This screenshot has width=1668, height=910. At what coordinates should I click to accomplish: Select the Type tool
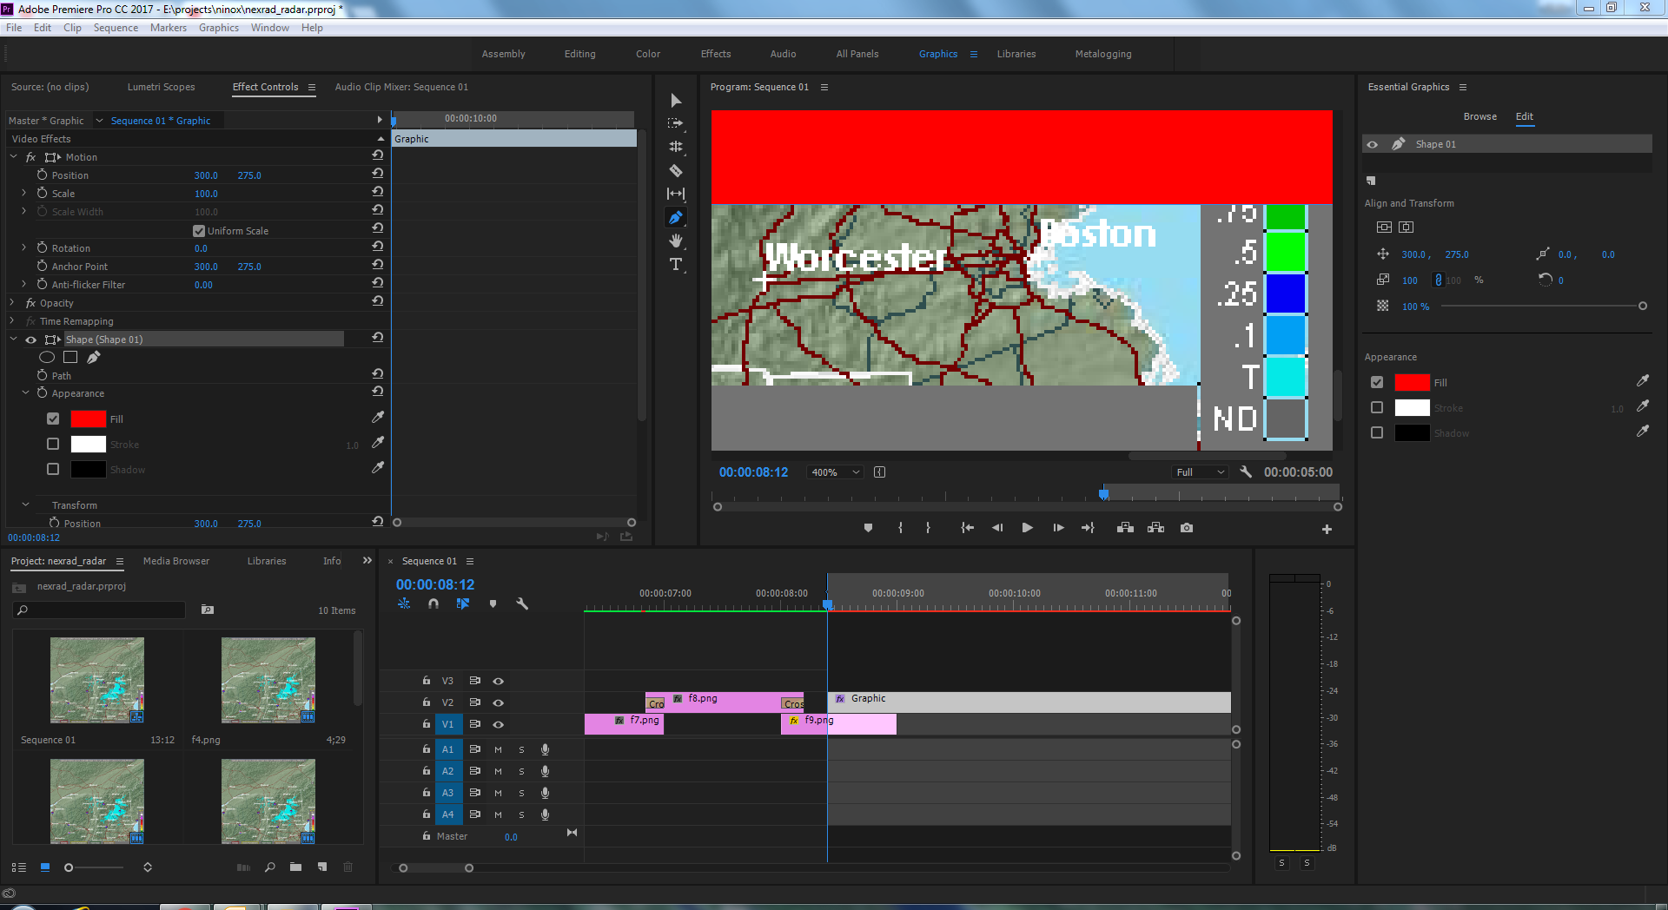point(676,265)
